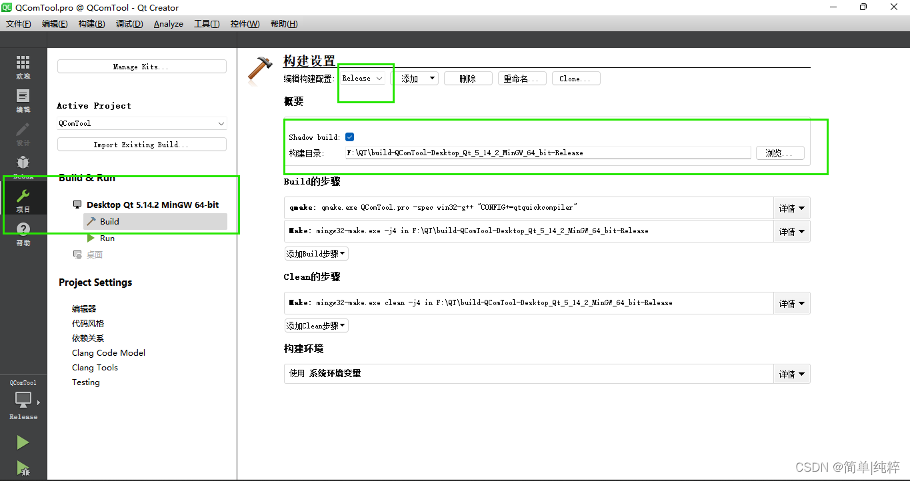
Task: Open the 编辑器 project settings
Action: 84,309
